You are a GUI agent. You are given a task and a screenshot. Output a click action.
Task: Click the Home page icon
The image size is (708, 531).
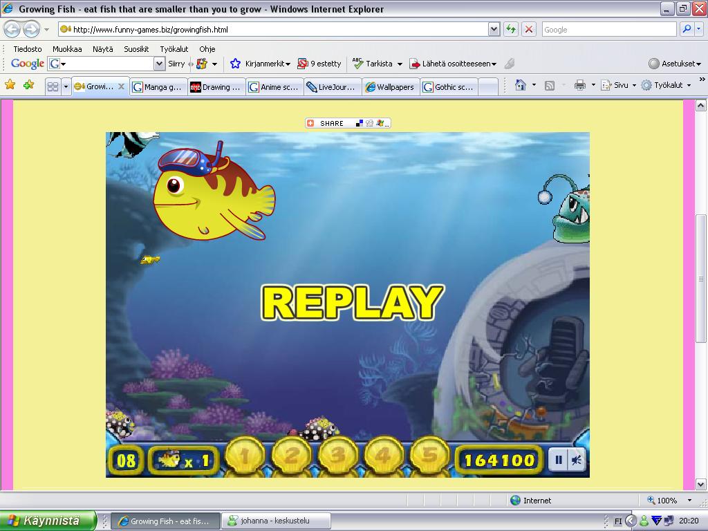[x=521, y=85]
